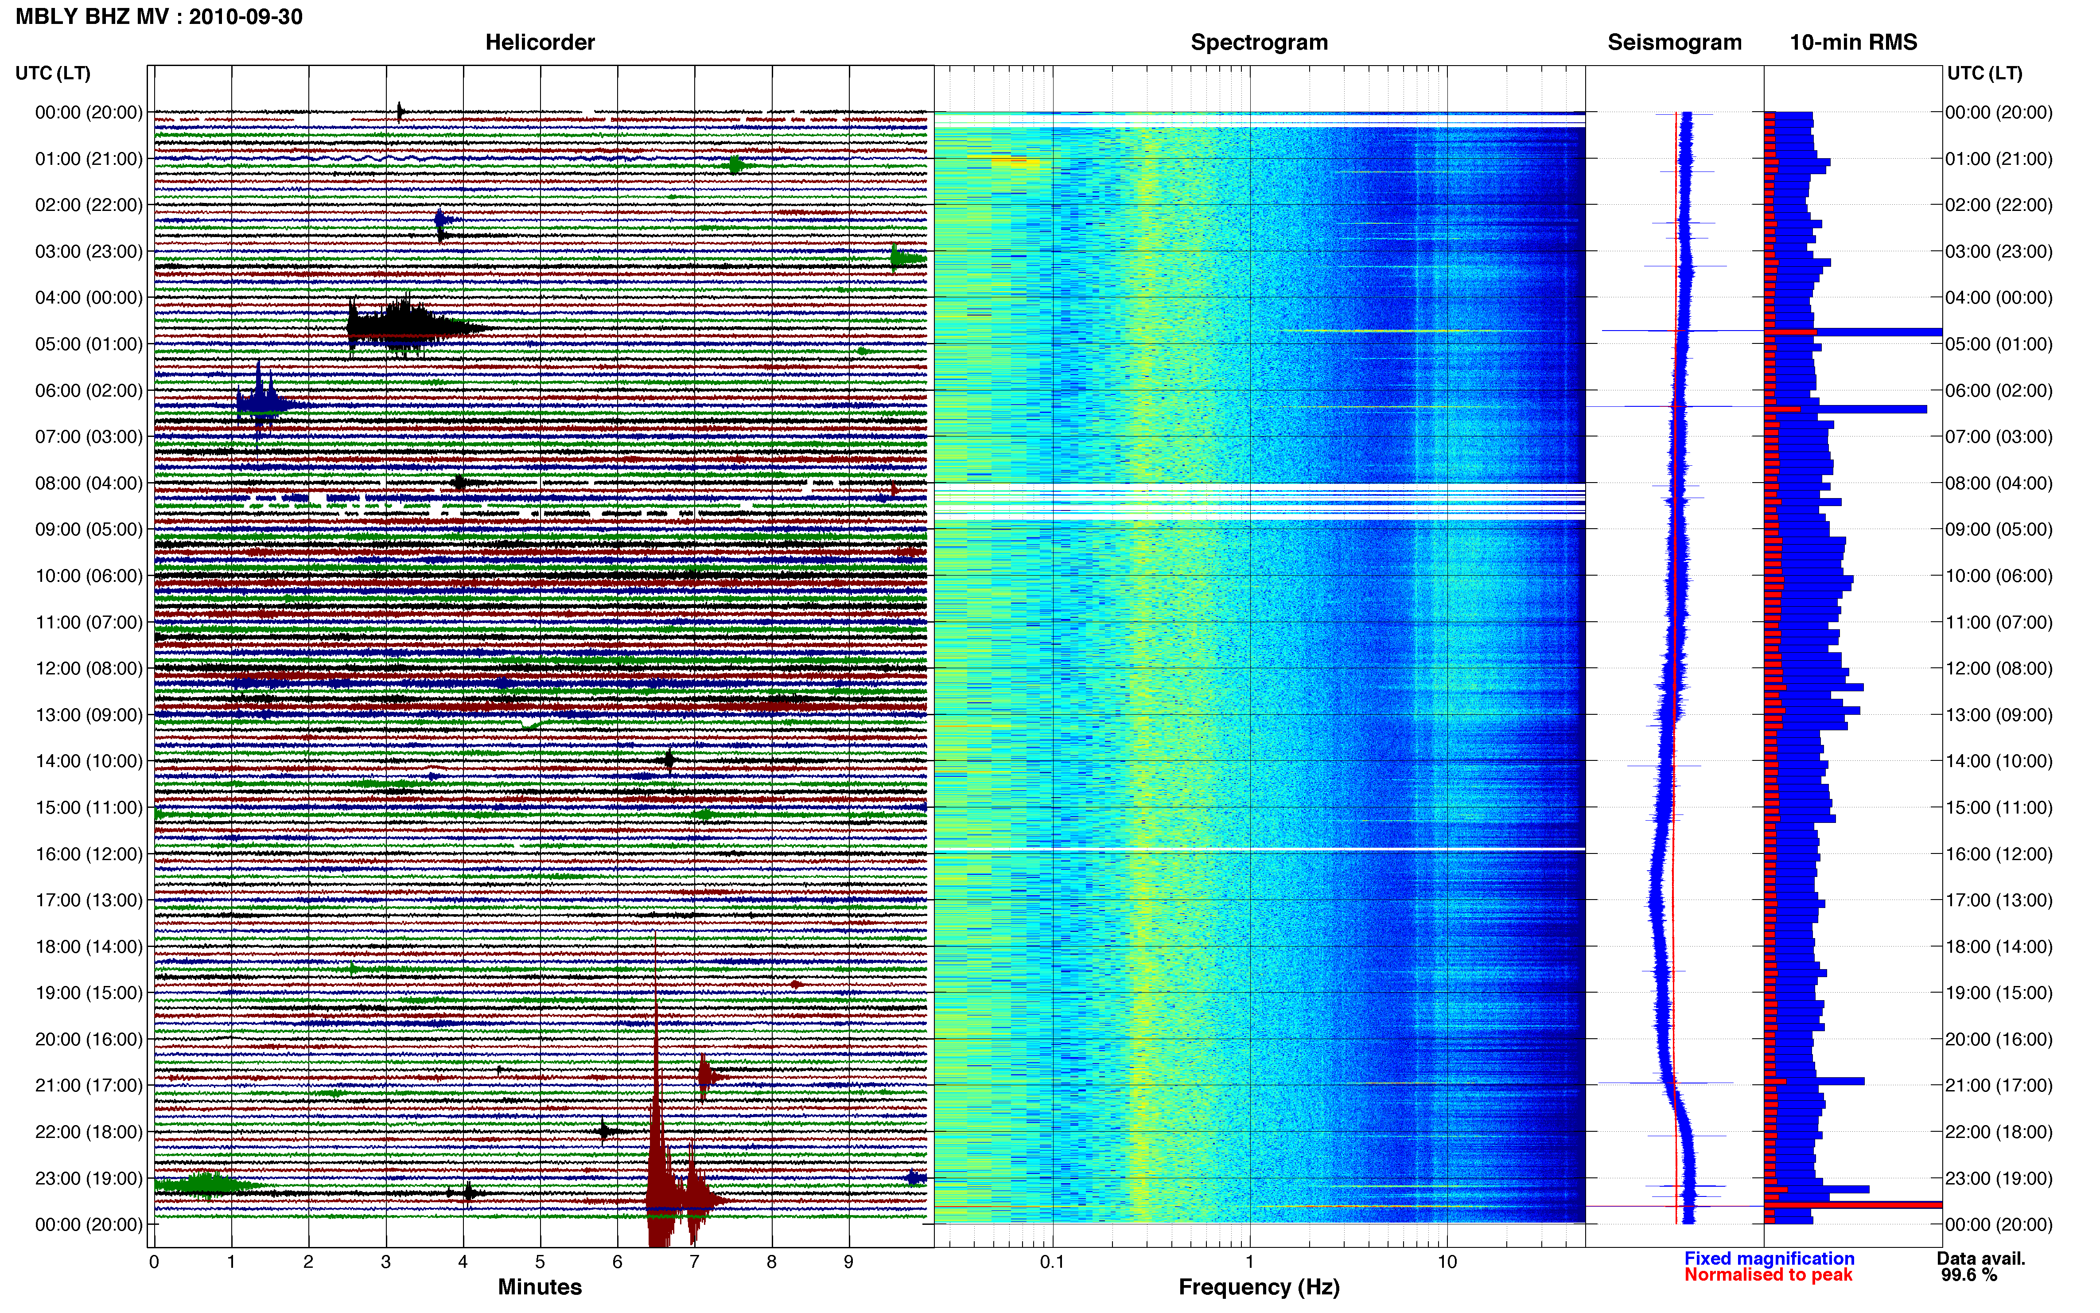
Task: Click the 'Seismogram' panel heading
Action: click(1675, 42)
